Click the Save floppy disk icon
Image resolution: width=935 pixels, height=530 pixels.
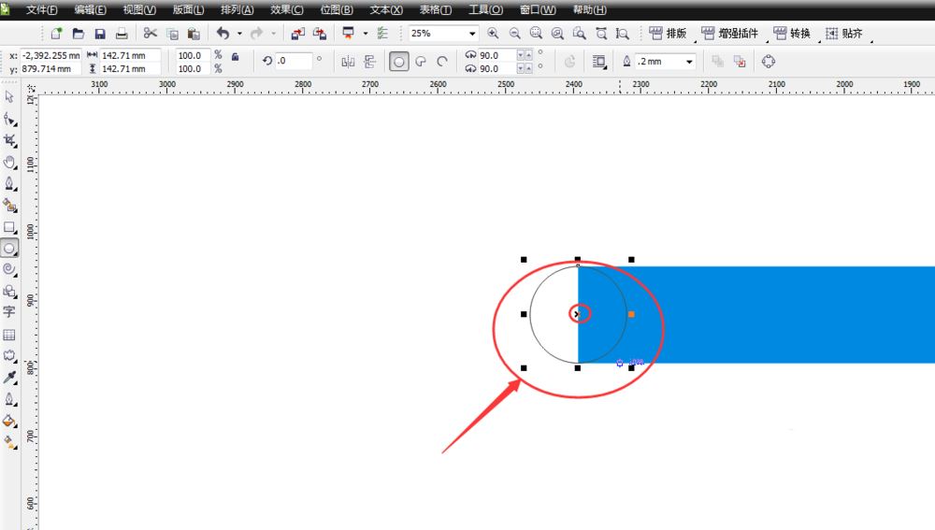click(100, 34)
